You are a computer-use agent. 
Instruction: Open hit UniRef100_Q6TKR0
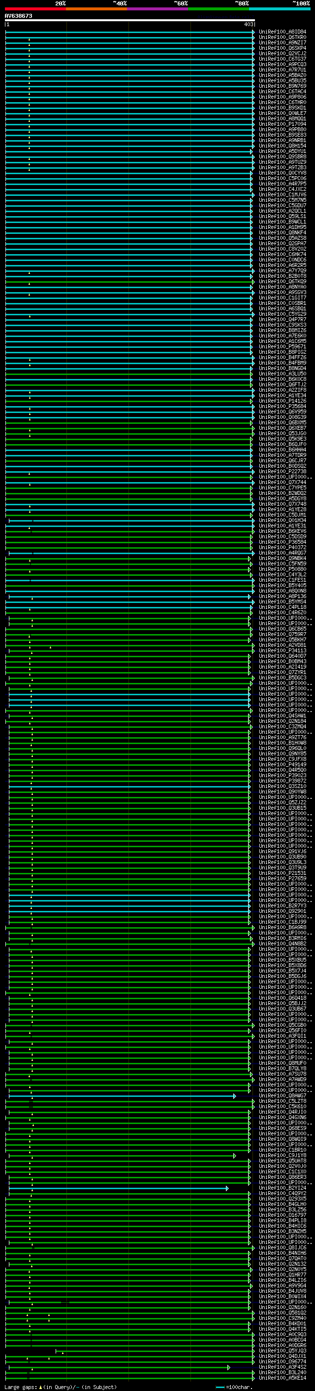pos(283,38)
